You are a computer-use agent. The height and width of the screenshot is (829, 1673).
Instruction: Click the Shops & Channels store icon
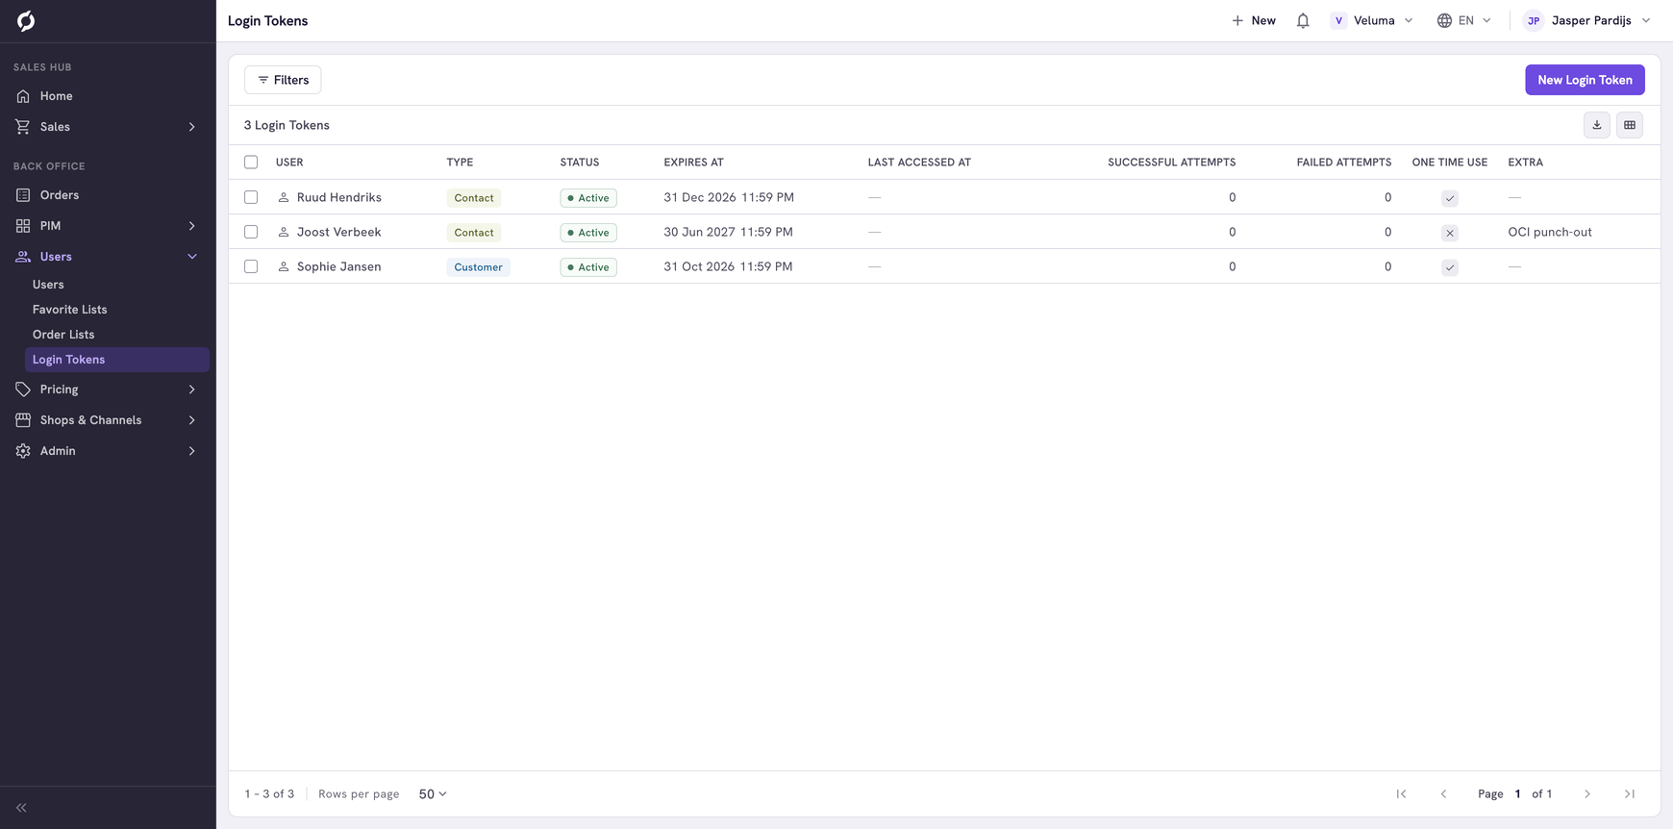point(23,420)
